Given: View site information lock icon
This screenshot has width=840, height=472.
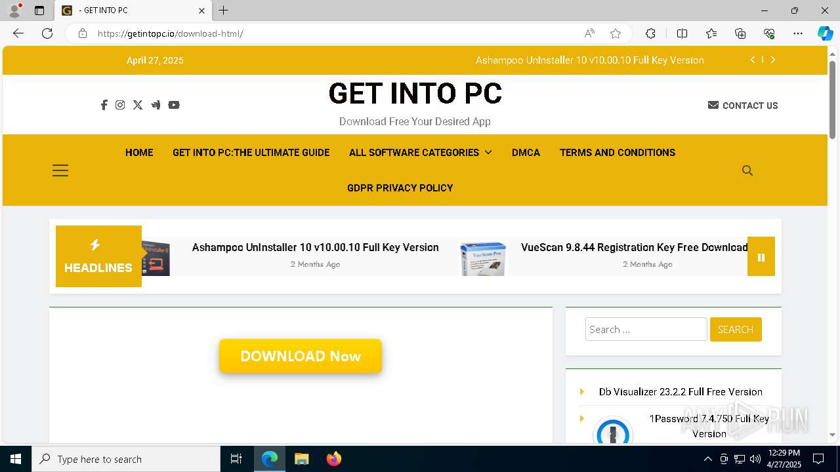Looking at the screenshot, I should tap(83, 33).
